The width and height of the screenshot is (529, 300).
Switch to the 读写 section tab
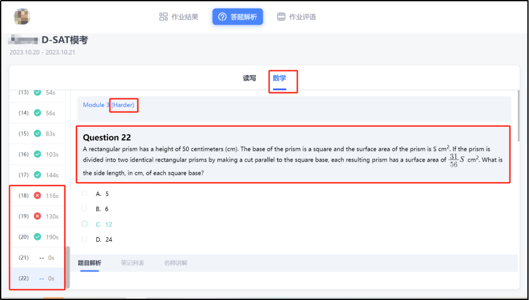(249, 78)
